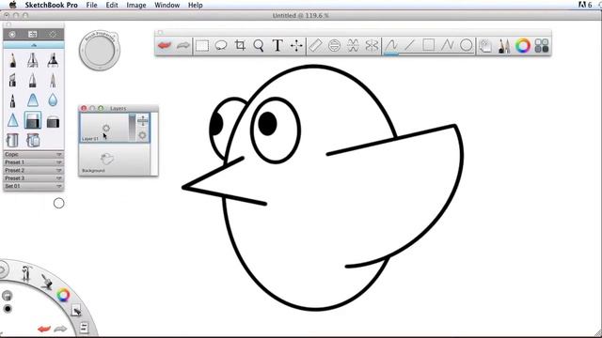The width and height of the screenshot is (602, 338).
Task: Select the blue smear brush
Action: pos(33,100)
